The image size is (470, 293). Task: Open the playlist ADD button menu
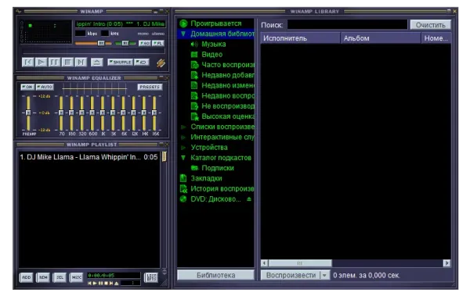tap(27, 277)
